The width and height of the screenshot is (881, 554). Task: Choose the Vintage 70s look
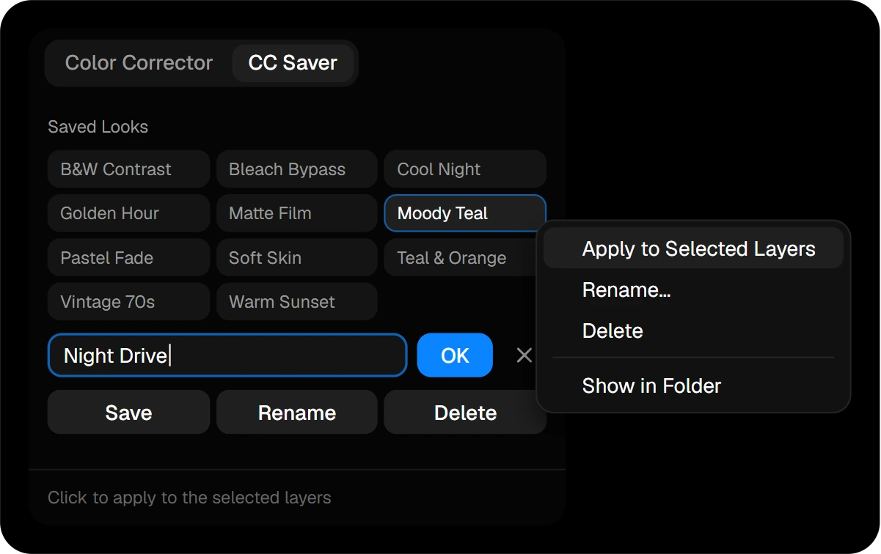[128, 302]
